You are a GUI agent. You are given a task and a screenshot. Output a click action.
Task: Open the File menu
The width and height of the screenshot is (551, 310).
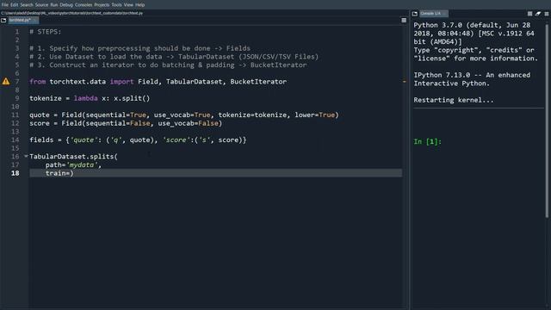coord(4,5)
